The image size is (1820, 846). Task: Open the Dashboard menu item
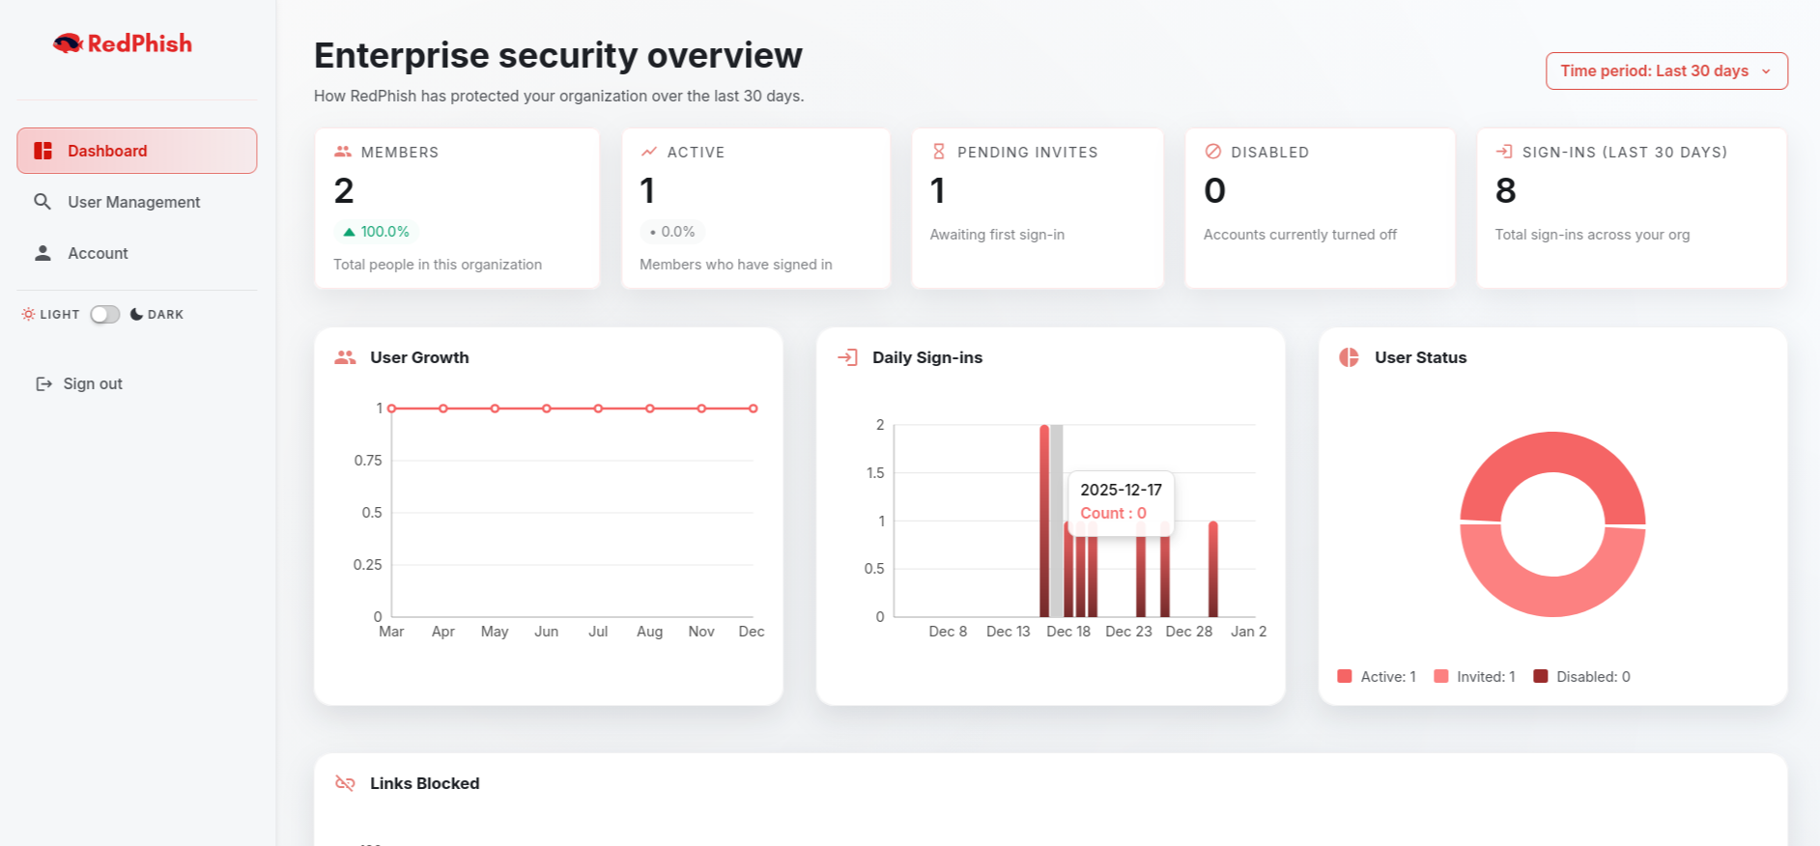click(137, 151)
